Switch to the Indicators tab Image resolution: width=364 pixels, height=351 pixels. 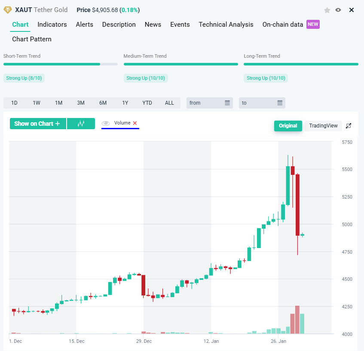click(x=52, y=25)
